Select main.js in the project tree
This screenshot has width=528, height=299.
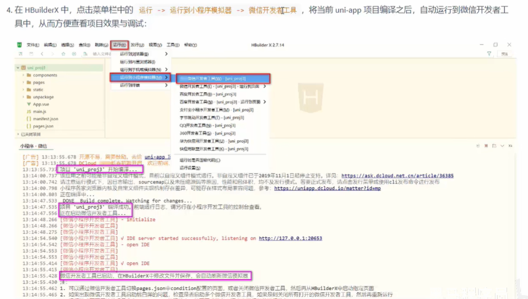tap(40, 111)
